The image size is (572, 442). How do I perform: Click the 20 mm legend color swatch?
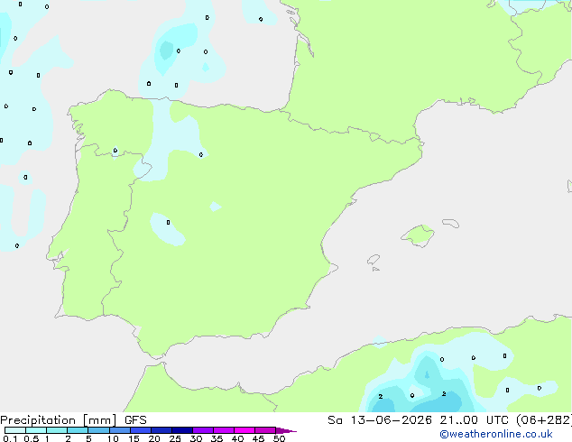click(x=161, y=430)
